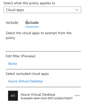Click the Select excluded cloud apps heading
Image resolution: width=104 pixels, height=103 pixels.
27,74
